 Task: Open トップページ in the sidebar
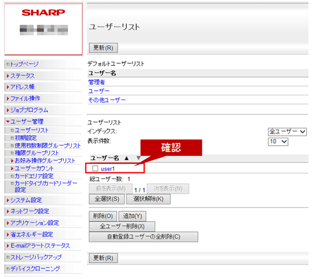(x=24, y=64)
